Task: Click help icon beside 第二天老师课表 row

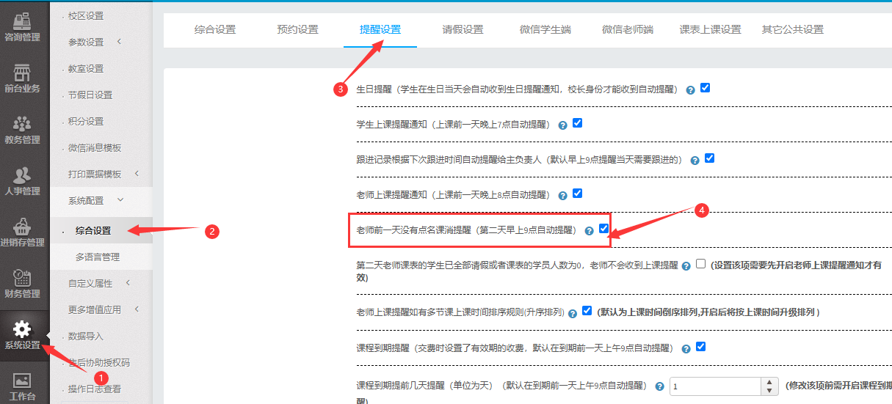Action: pos(686,267)
